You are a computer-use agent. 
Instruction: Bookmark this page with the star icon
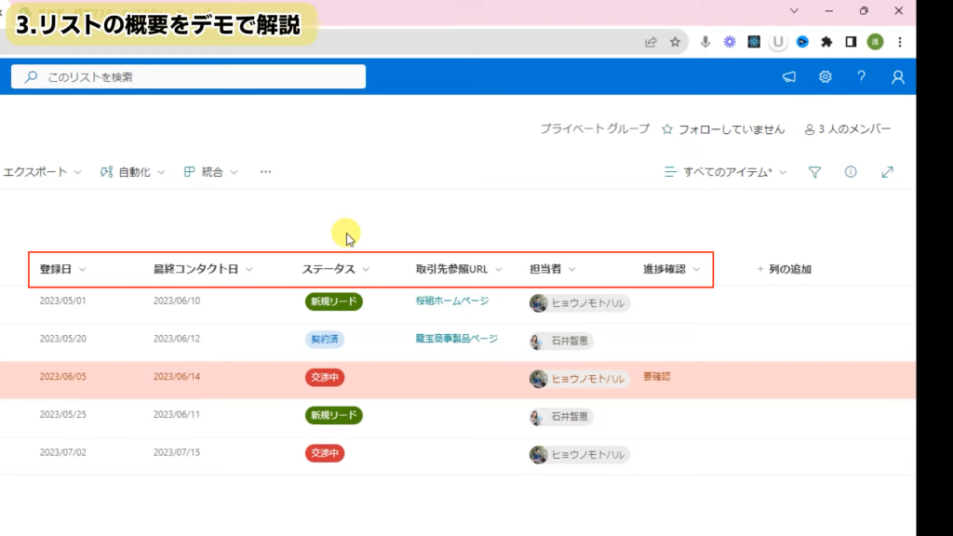point(675,42)
